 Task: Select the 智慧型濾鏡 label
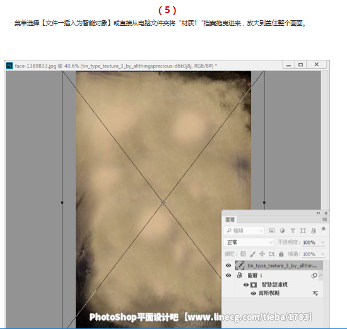274,285
